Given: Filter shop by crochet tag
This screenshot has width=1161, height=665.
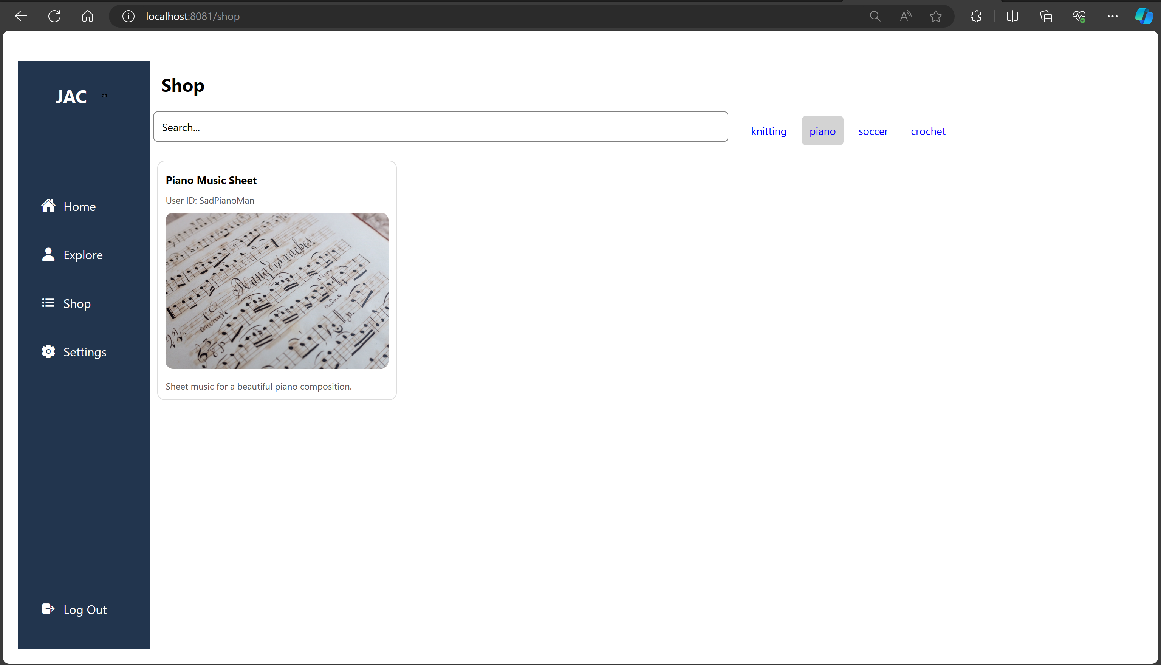Looking at the screenshot, I should (x=927, y=131).
